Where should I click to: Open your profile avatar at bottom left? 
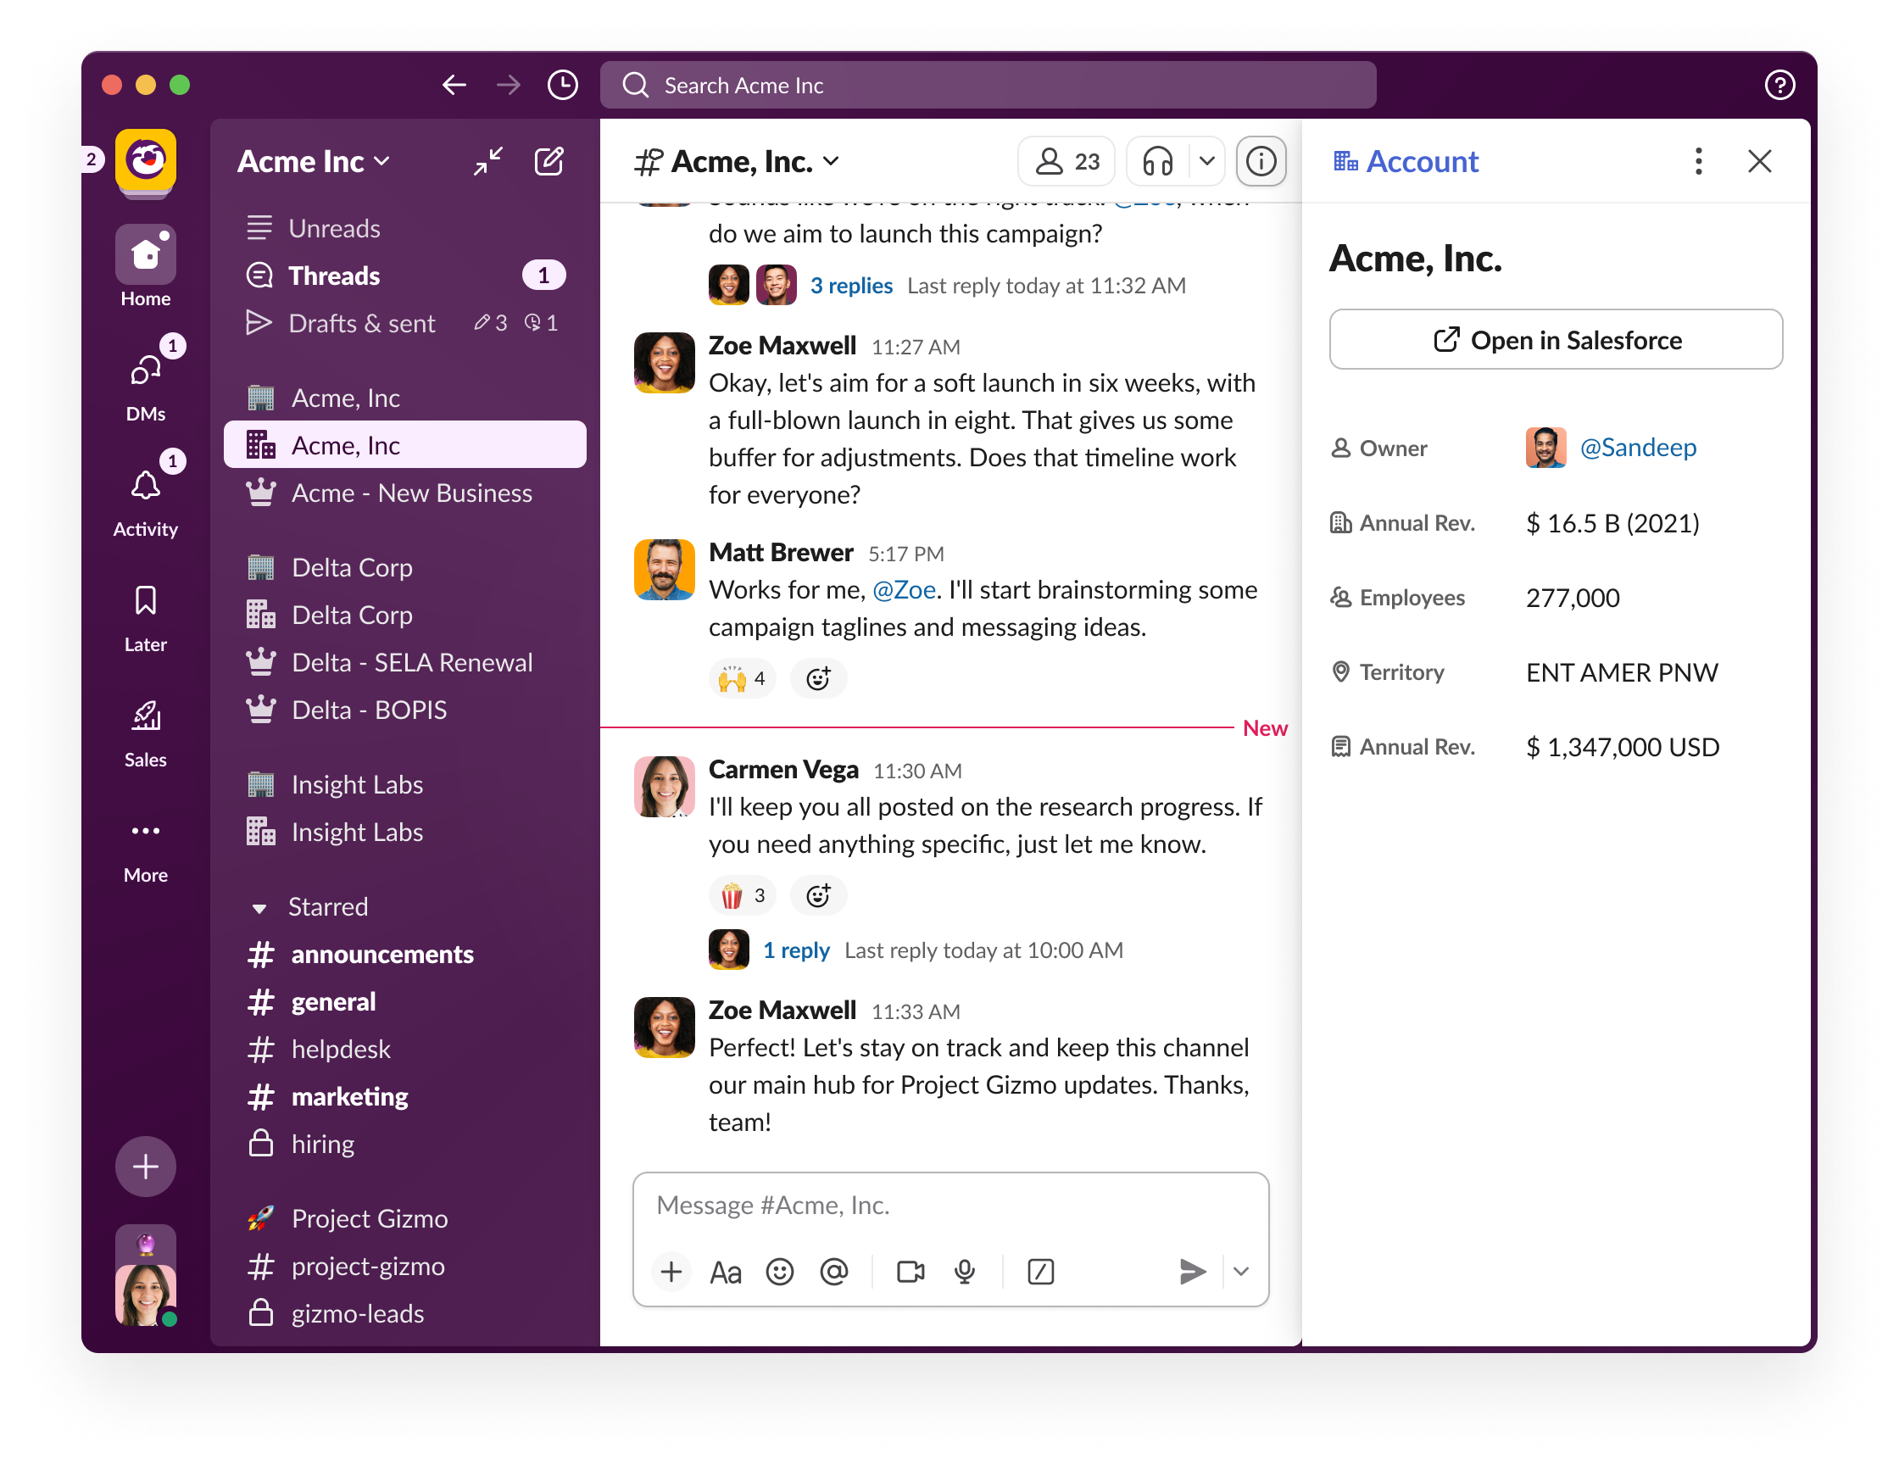(145, 1294)
